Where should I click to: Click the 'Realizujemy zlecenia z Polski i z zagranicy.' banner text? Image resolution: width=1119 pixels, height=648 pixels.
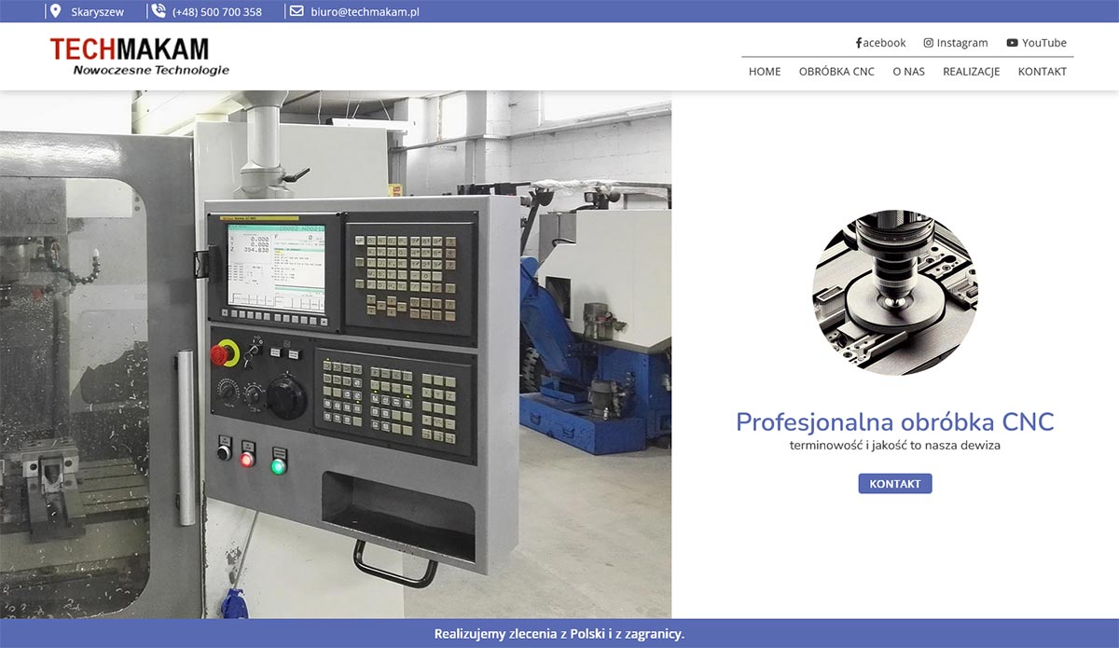[559, 634]
